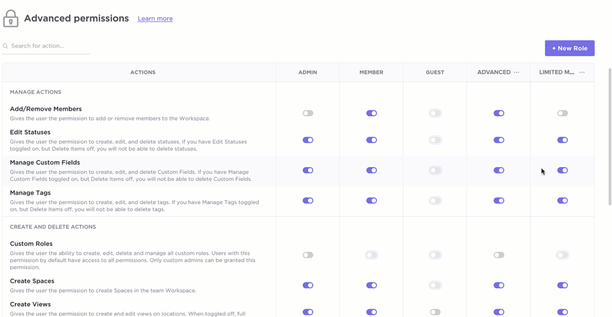The height and width of the screenshot is (317, 612).
Task: Toggle Manage Custom Fields for Member
Action: [x=372, y=170]
